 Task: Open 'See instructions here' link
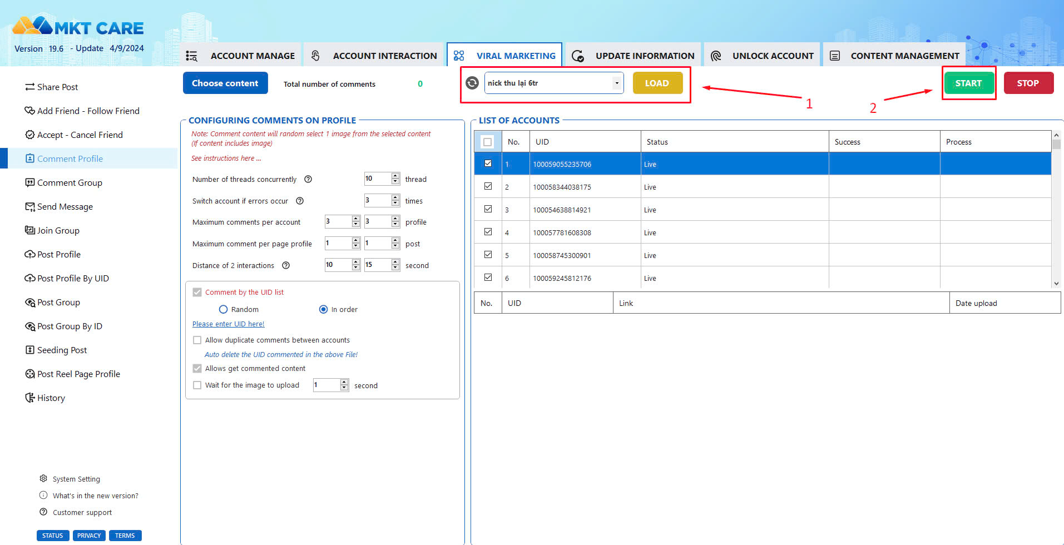pyautogui.click(x=226, y=158)
